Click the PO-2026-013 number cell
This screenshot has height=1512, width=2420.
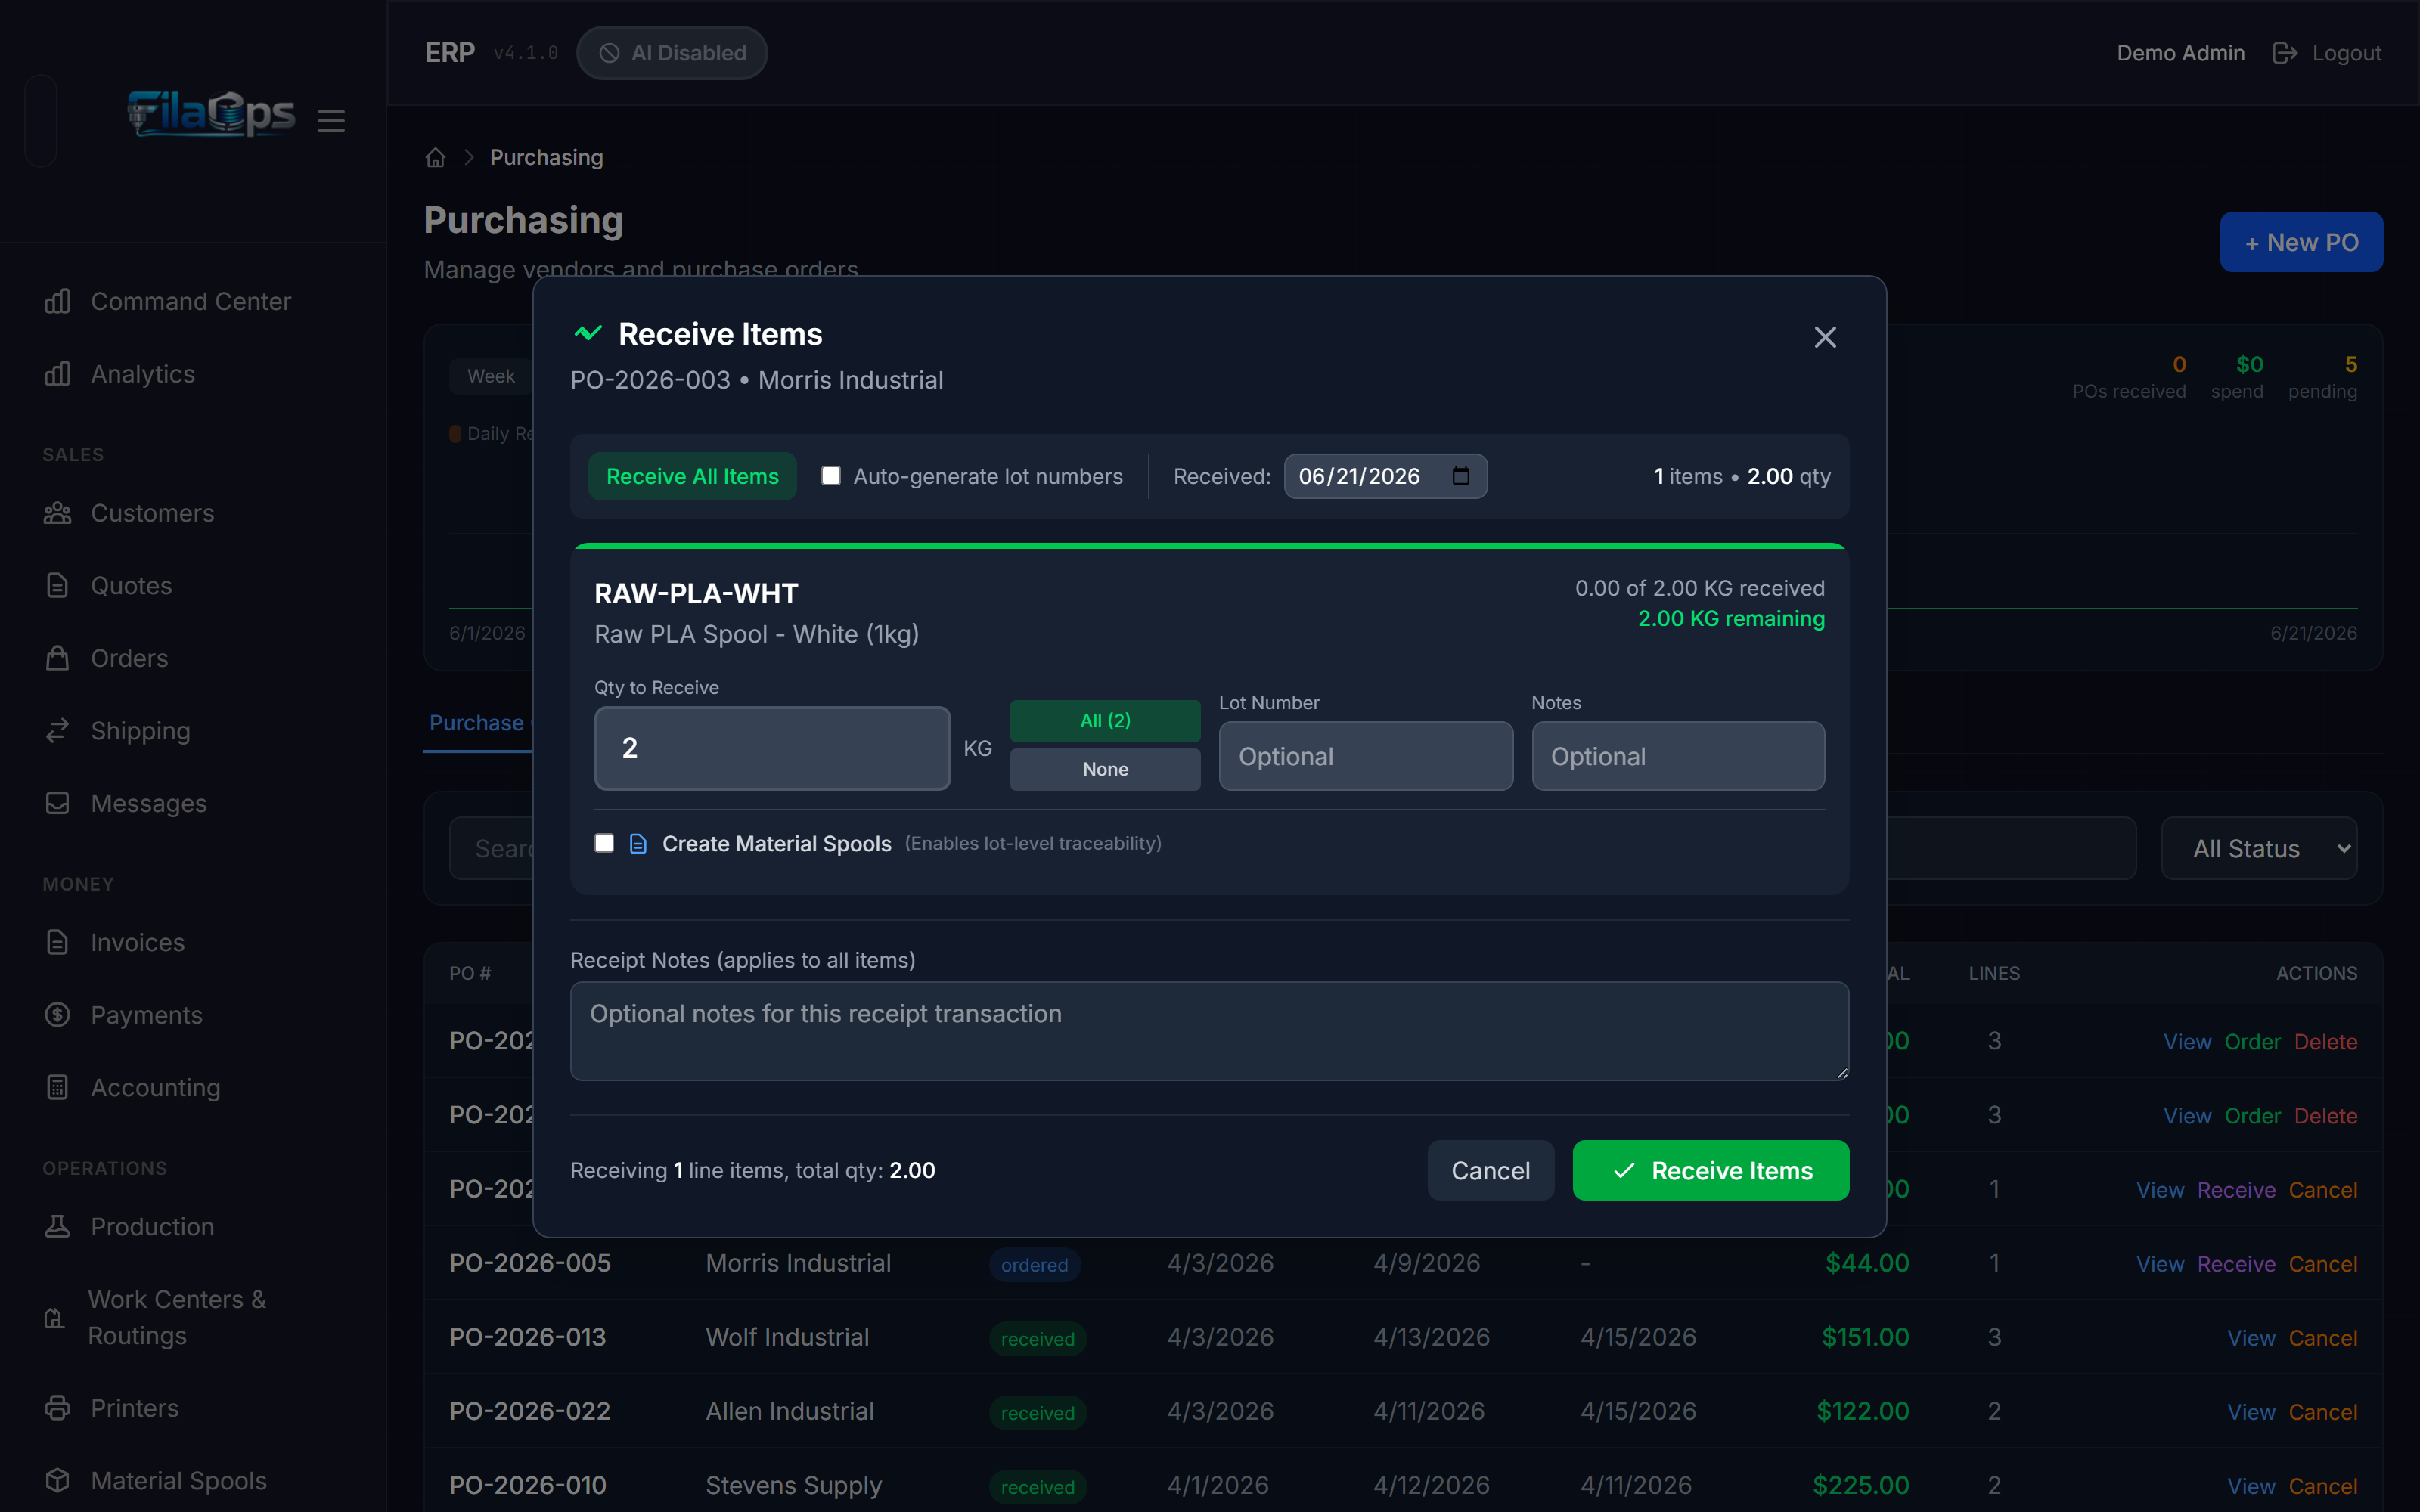pyautogui.click(x=527, y=1337)
